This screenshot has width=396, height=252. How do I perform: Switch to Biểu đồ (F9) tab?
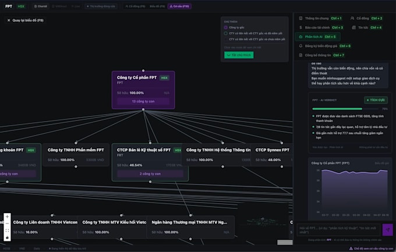click(157, 6)
